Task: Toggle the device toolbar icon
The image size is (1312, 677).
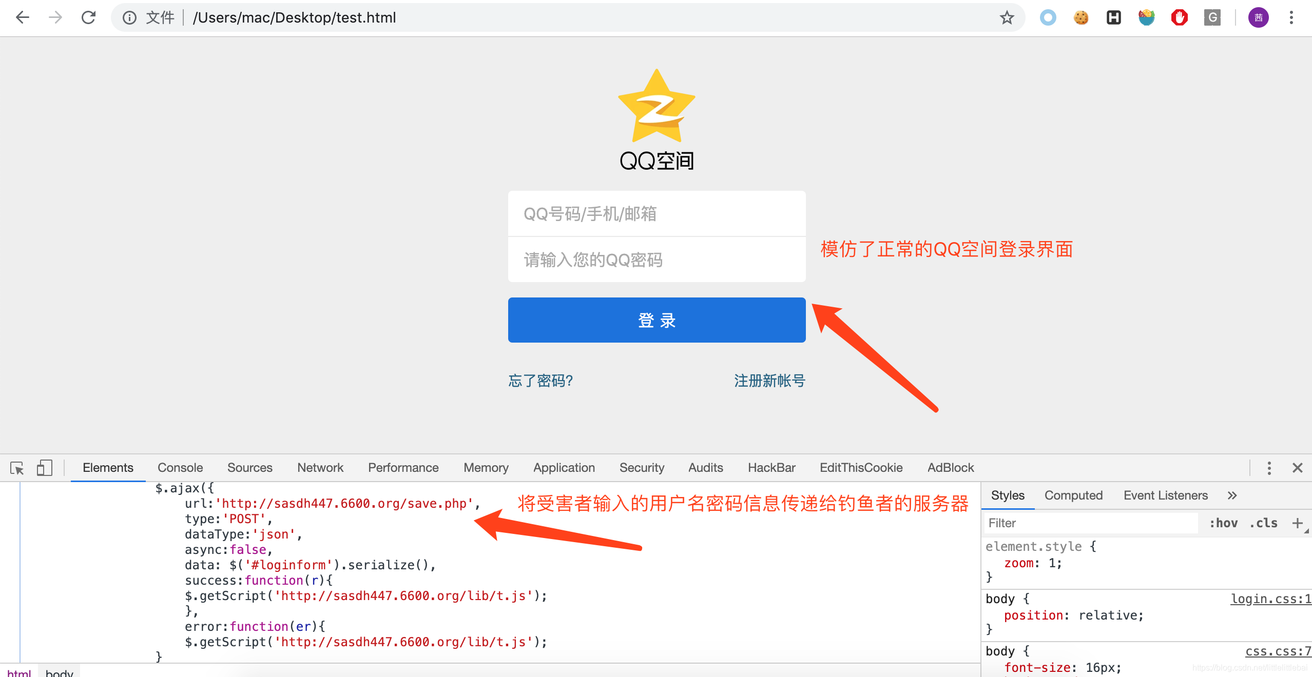Action: 44,468
